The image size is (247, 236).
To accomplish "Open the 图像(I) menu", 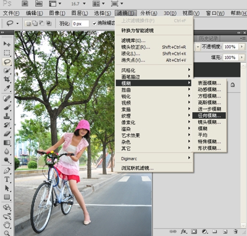I will 57,14.
